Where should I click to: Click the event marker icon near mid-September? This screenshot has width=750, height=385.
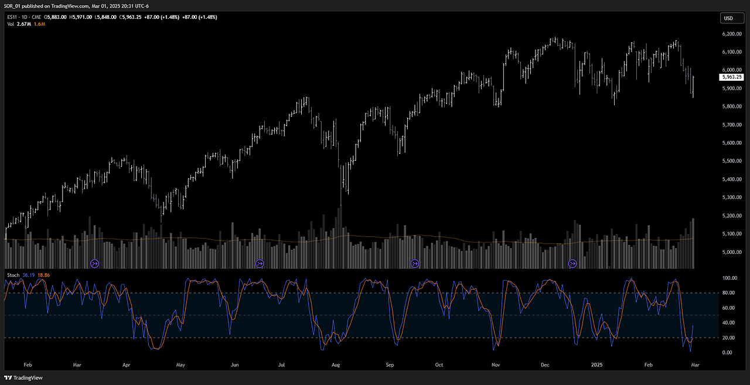click(x=415, y=264)
